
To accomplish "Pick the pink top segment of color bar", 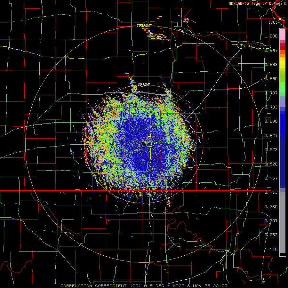I will [283, 34].
